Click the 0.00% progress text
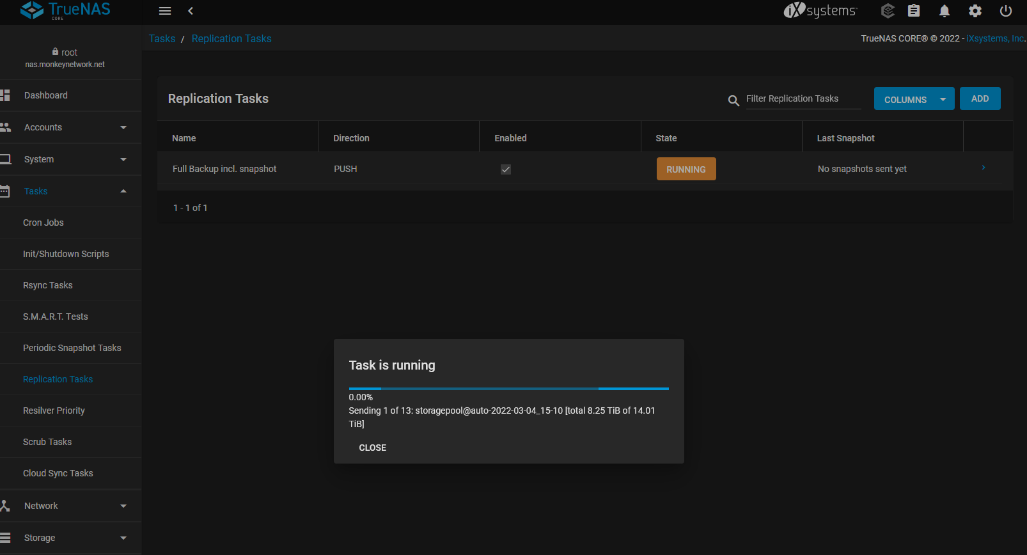The image size is (1027, 555). click(361, 397)
